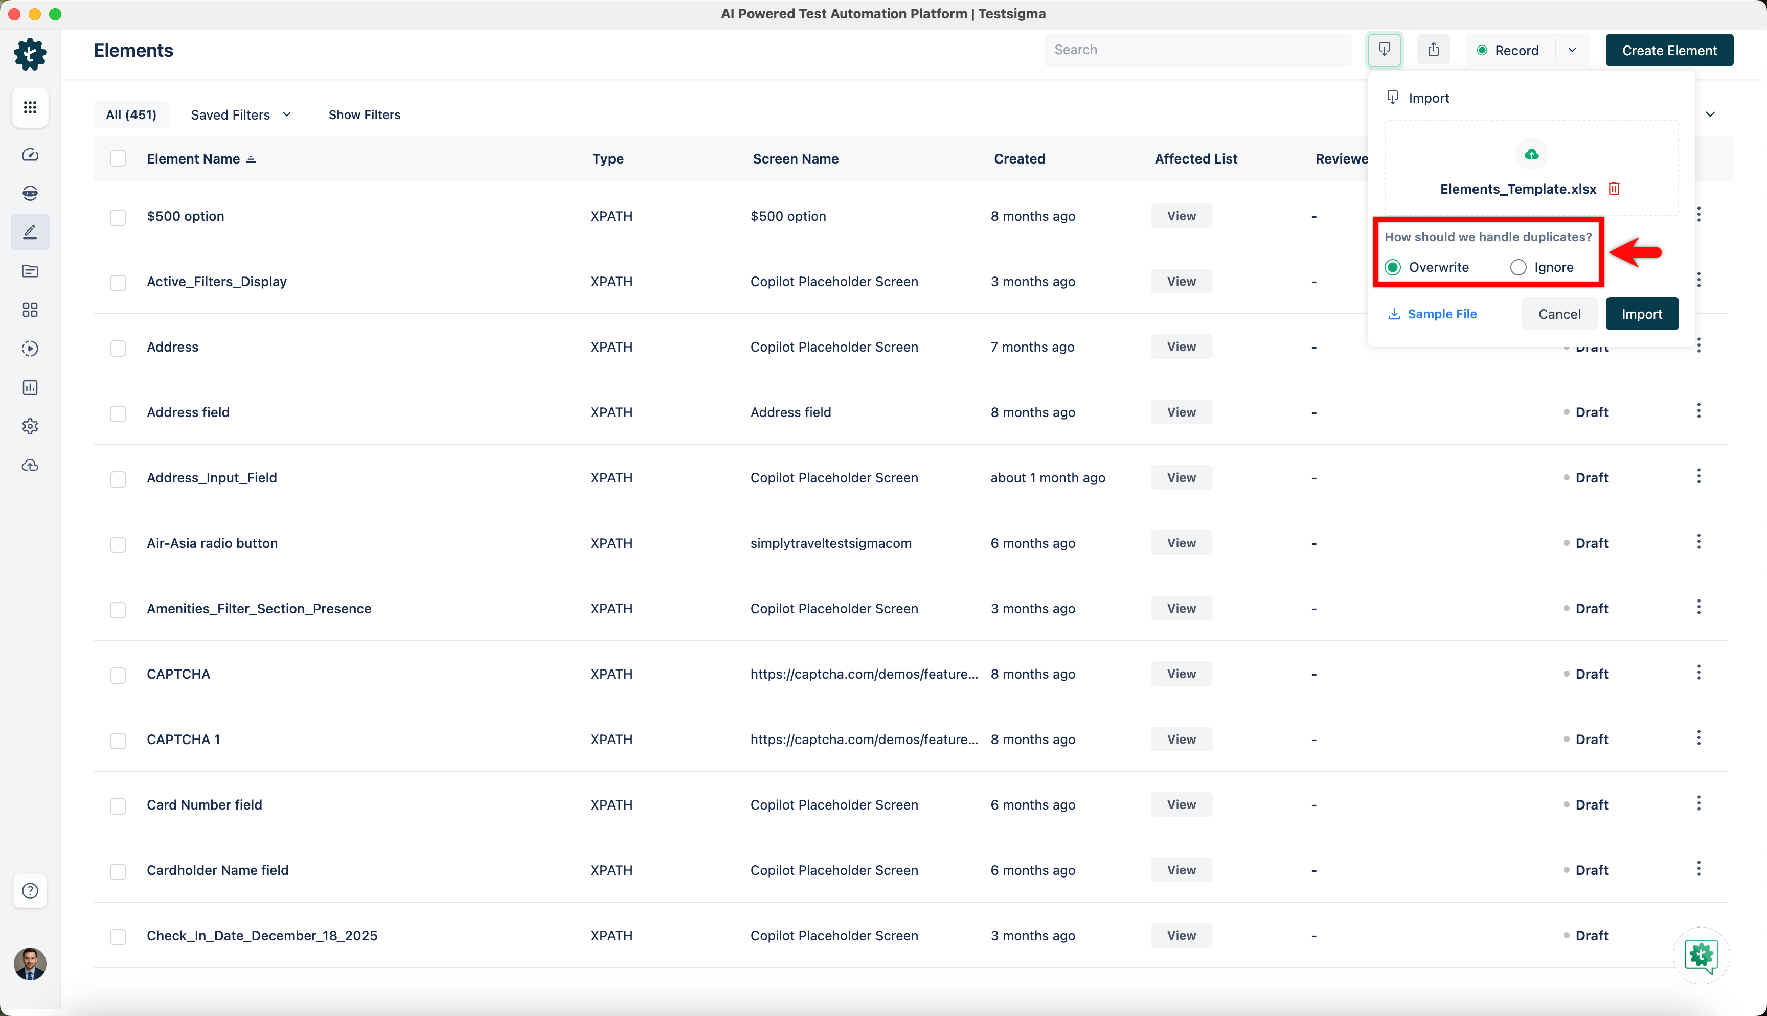Download the Sample File link
The width and height of the screenshot is (1767, 1016).
(x=1433, y=314)
